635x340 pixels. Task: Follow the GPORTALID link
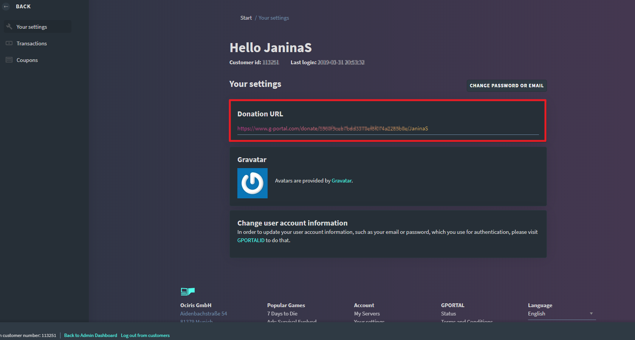pos(251,240)
